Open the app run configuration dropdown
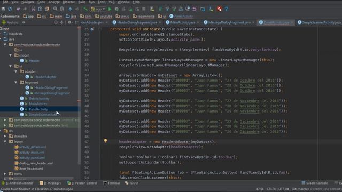 click(x=98, y=9)
